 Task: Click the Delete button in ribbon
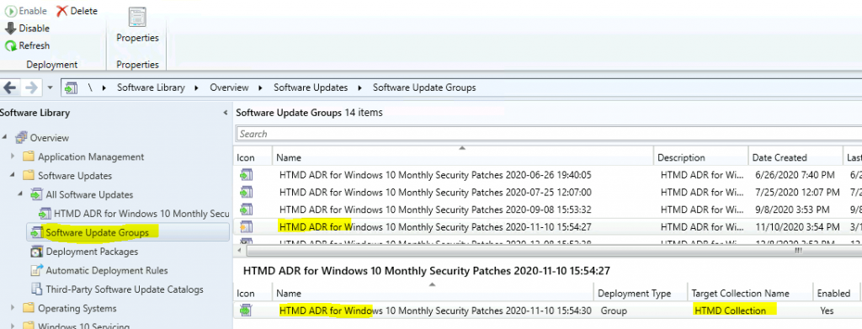pos(77,11)
